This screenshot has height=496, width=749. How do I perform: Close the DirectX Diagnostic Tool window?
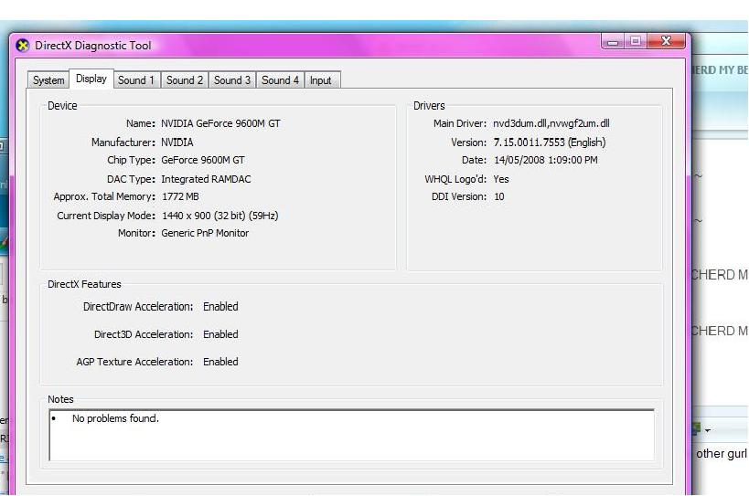tap(667, 42)
